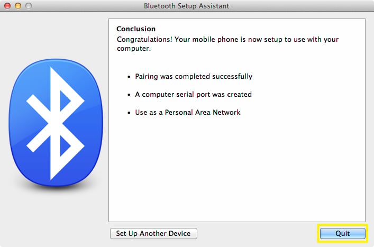Select Pairing was completed successfully line
This screenshot has height=247, width=374.
pos(194,77)
